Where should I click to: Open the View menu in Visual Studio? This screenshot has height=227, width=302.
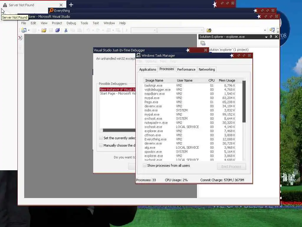[x=44, y=23]
